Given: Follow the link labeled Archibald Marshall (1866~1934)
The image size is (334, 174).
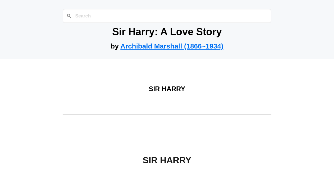Looking at the screenshot, I should click(172, 46).
